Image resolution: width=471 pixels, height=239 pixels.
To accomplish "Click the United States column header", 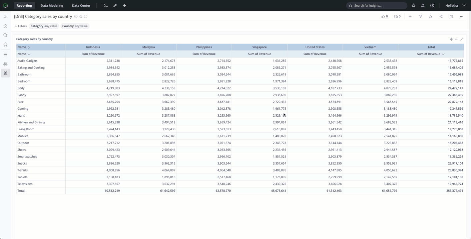I will 315,47.
